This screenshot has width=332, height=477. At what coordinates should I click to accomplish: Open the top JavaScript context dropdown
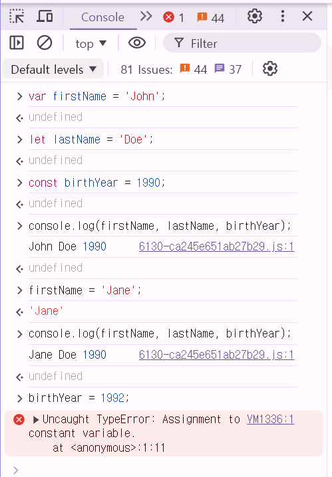90,43
